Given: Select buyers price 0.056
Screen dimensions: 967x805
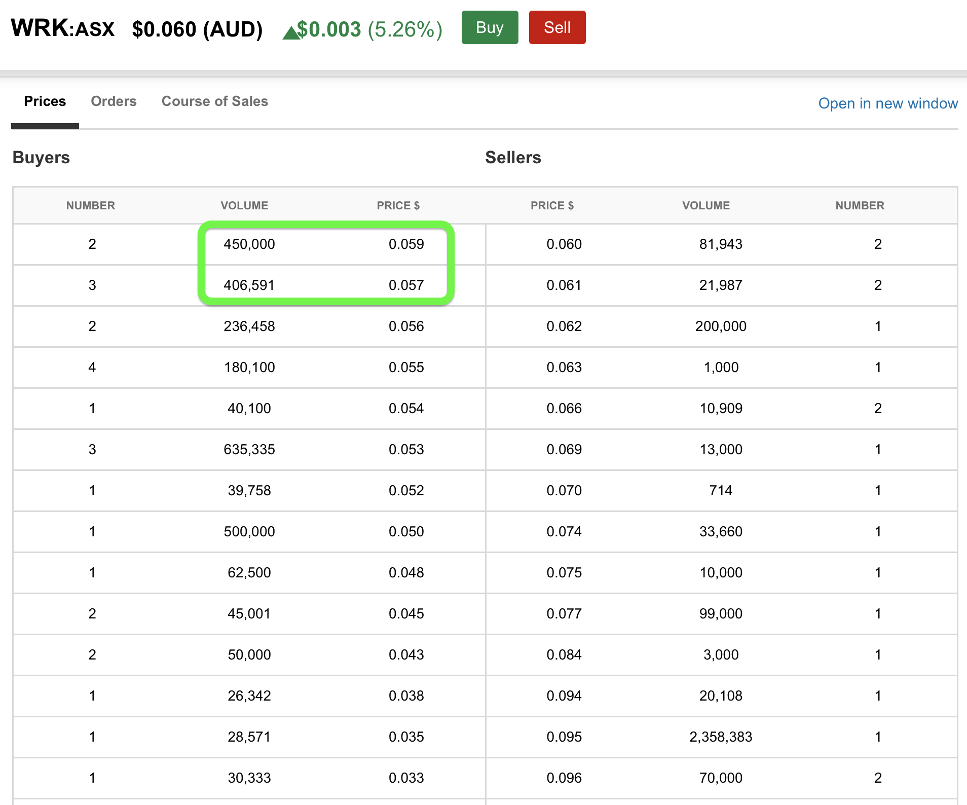Looking at the screenshot, I should tap(406, 326).
